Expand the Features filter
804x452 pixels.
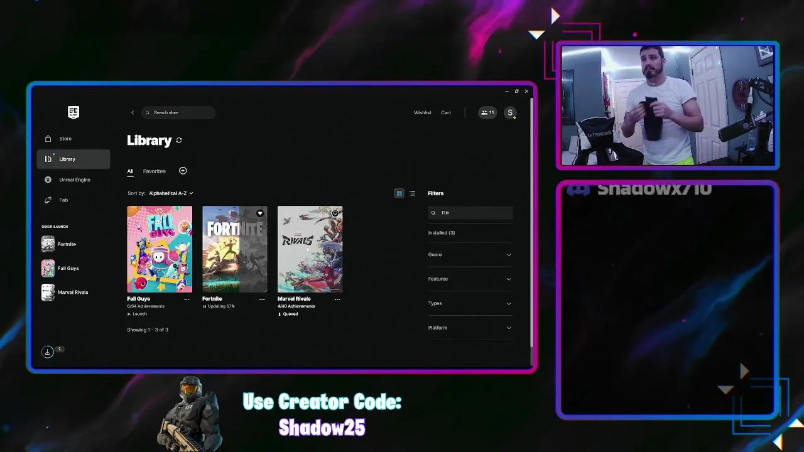(470, 279)
